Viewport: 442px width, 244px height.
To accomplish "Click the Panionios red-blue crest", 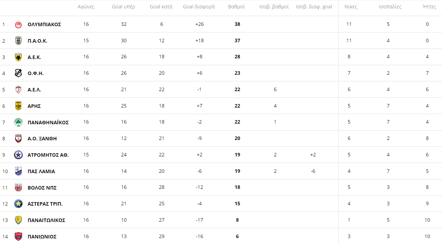I will click(18, 237).
